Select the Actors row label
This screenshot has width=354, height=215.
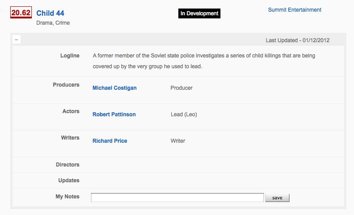71,111
